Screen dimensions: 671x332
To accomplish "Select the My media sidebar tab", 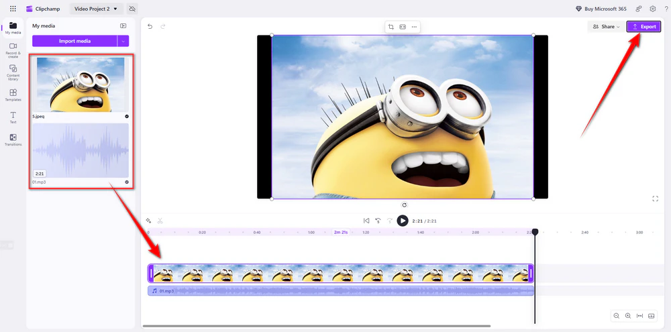I will click(x=13, y=28).
